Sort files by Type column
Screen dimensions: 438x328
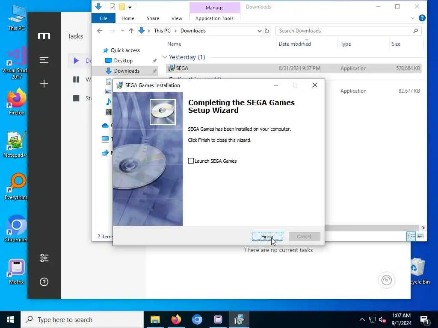click(x=346, y=44)
